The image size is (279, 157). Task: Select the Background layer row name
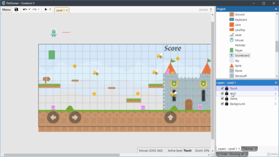(x=237, y=104)
